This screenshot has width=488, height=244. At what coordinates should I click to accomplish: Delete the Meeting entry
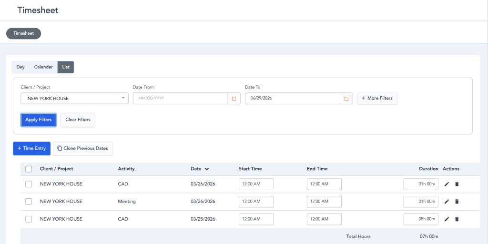click(457, 202)
